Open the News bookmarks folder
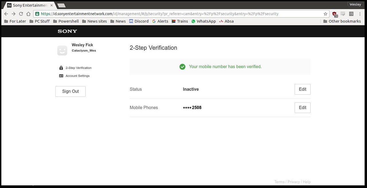Screen dimensions: 367x188 tap(118, 21)
